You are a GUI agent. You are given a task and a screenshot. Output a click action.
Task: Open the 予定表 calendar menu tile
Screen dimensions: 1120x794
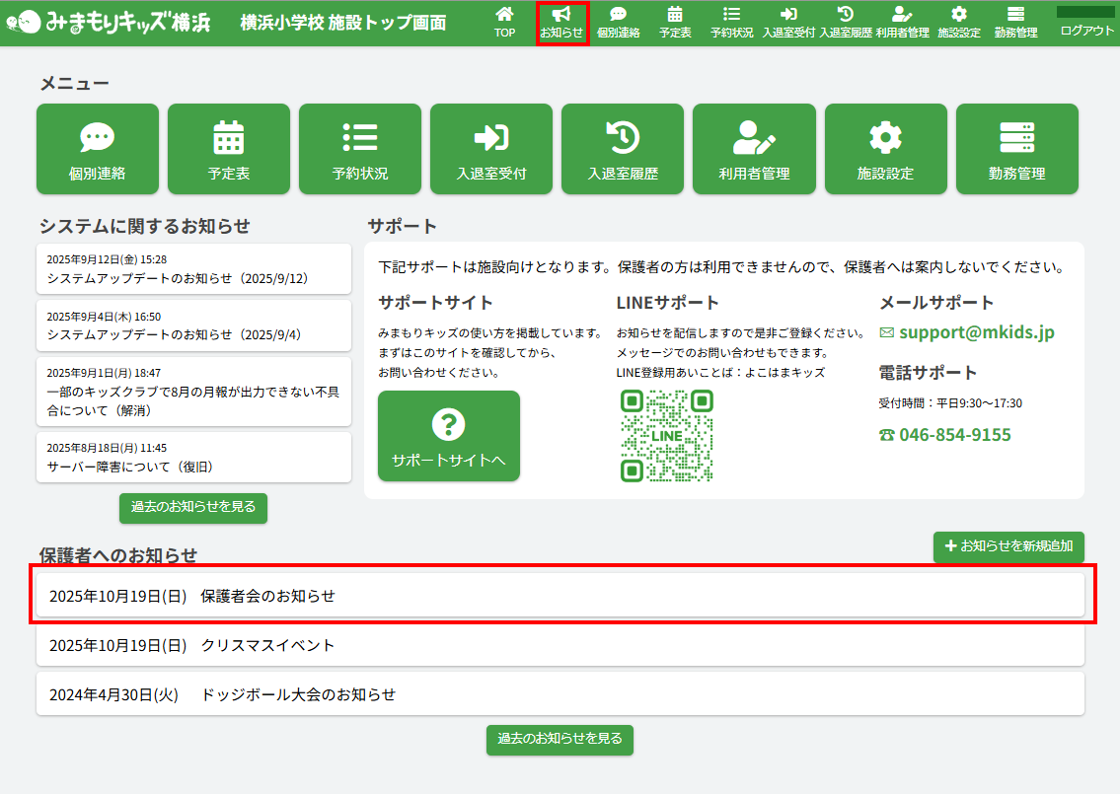[229, 149]
